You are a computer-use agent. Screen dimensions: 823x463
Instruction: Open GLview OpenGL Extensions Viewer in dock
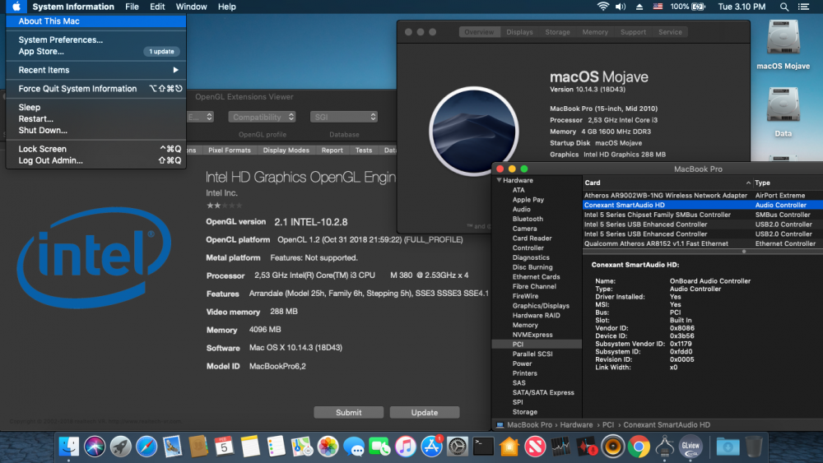(690, 447)
